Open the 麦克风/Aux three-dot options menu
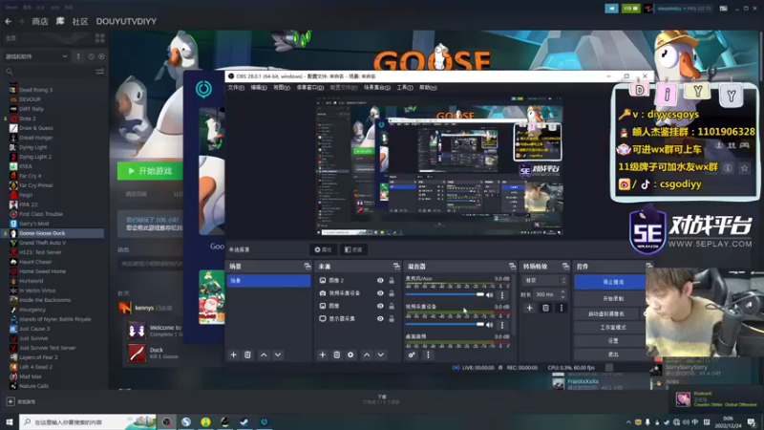Screen dimensions: 764x430 [x=502, y=295]
